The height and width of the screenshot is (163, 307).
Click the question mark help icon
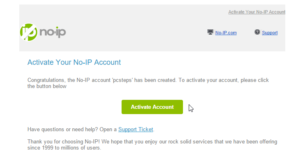coord(257,32)
